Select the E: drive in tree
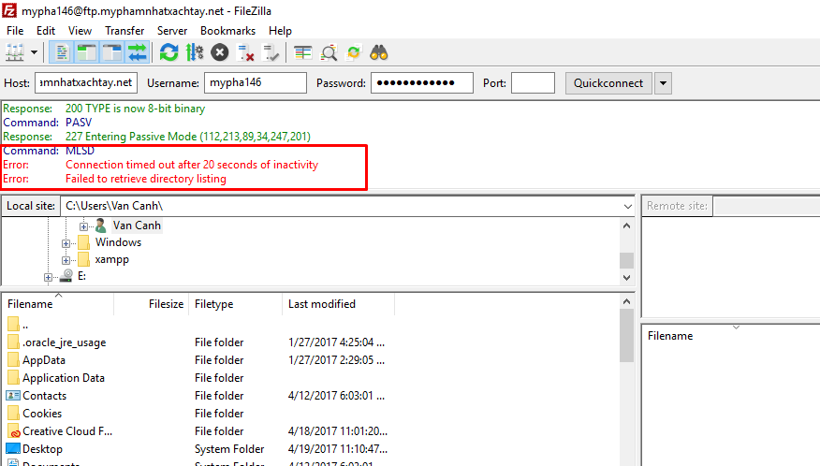The image size is (820, 466). click(81, 276)
